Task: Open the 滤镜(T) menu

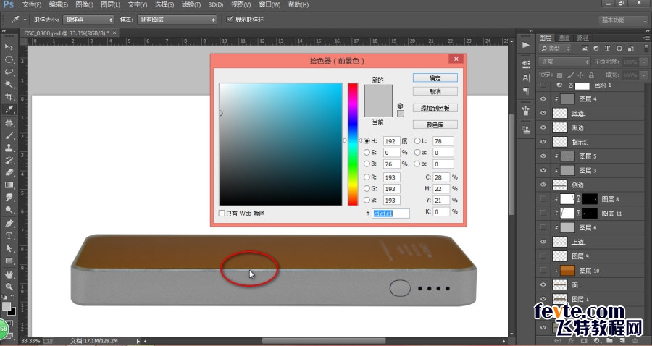Action: tap(191, 4)
